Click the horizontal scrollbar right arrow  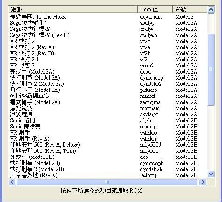(x=203, y=182)
